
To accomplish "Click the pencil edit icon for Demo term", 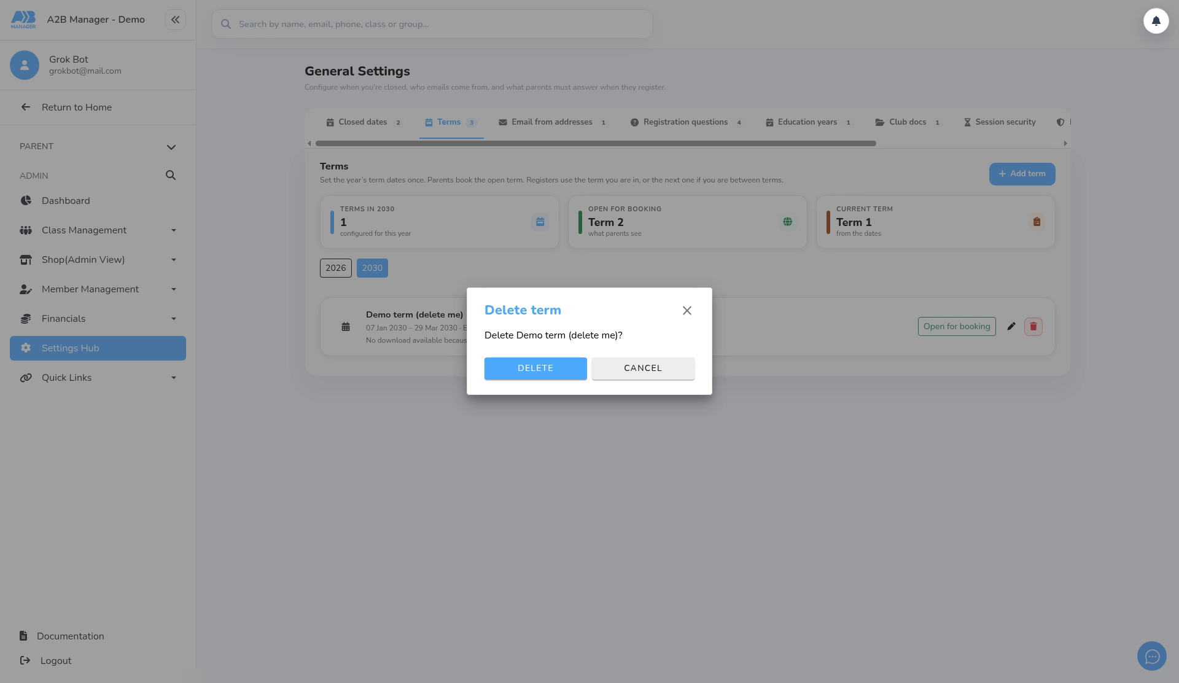I will [x=1011, y=327].
